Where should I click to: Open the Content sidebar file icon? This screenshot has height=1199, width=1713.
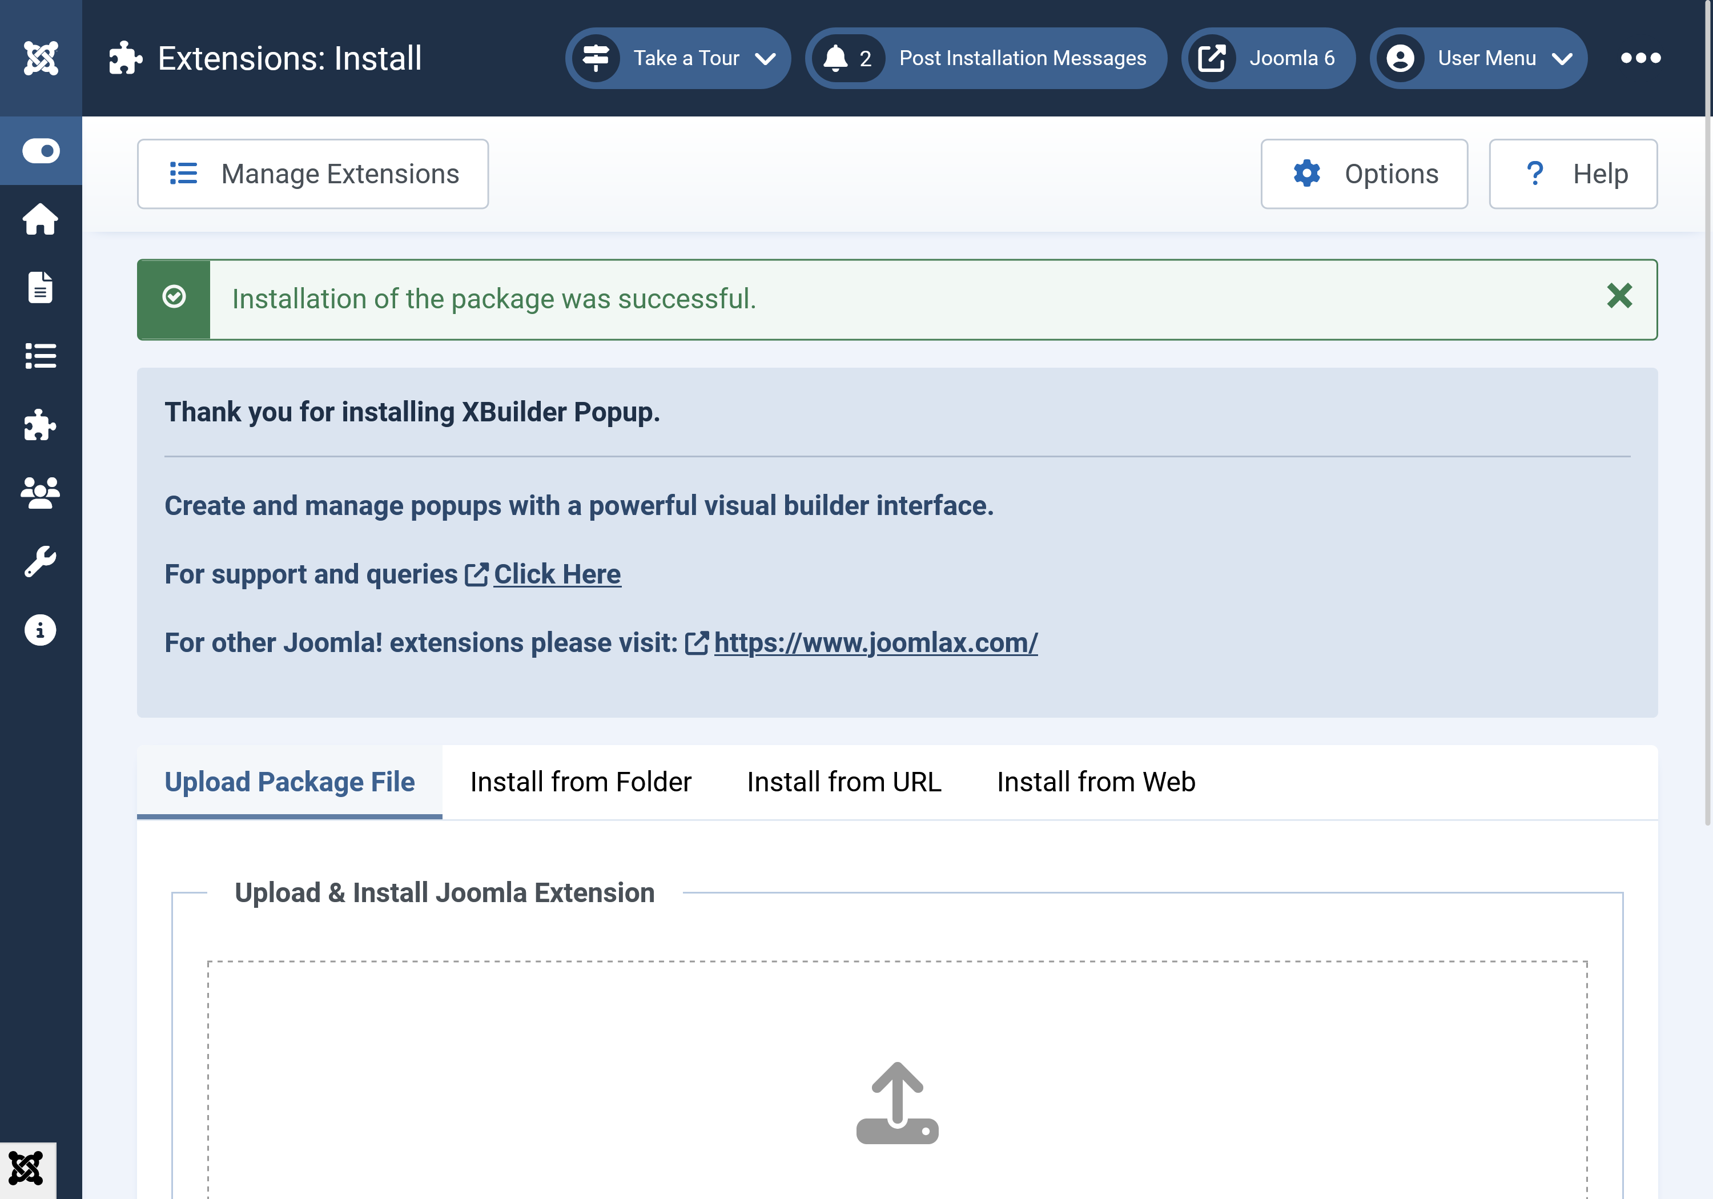coord(41,287)
